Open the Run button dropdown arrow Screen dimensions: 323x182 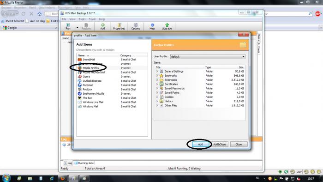click(78, 27)
